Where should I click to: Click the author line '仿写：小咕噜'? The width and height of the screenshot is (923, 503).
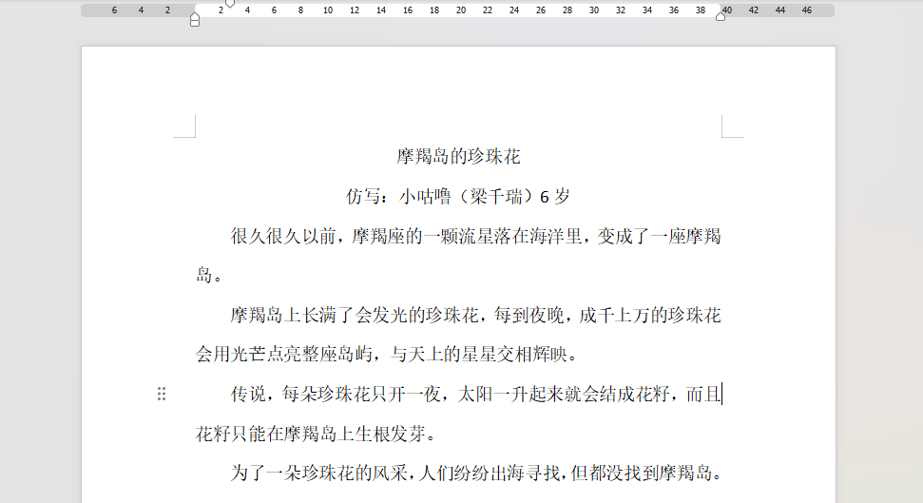click(458, 197)
